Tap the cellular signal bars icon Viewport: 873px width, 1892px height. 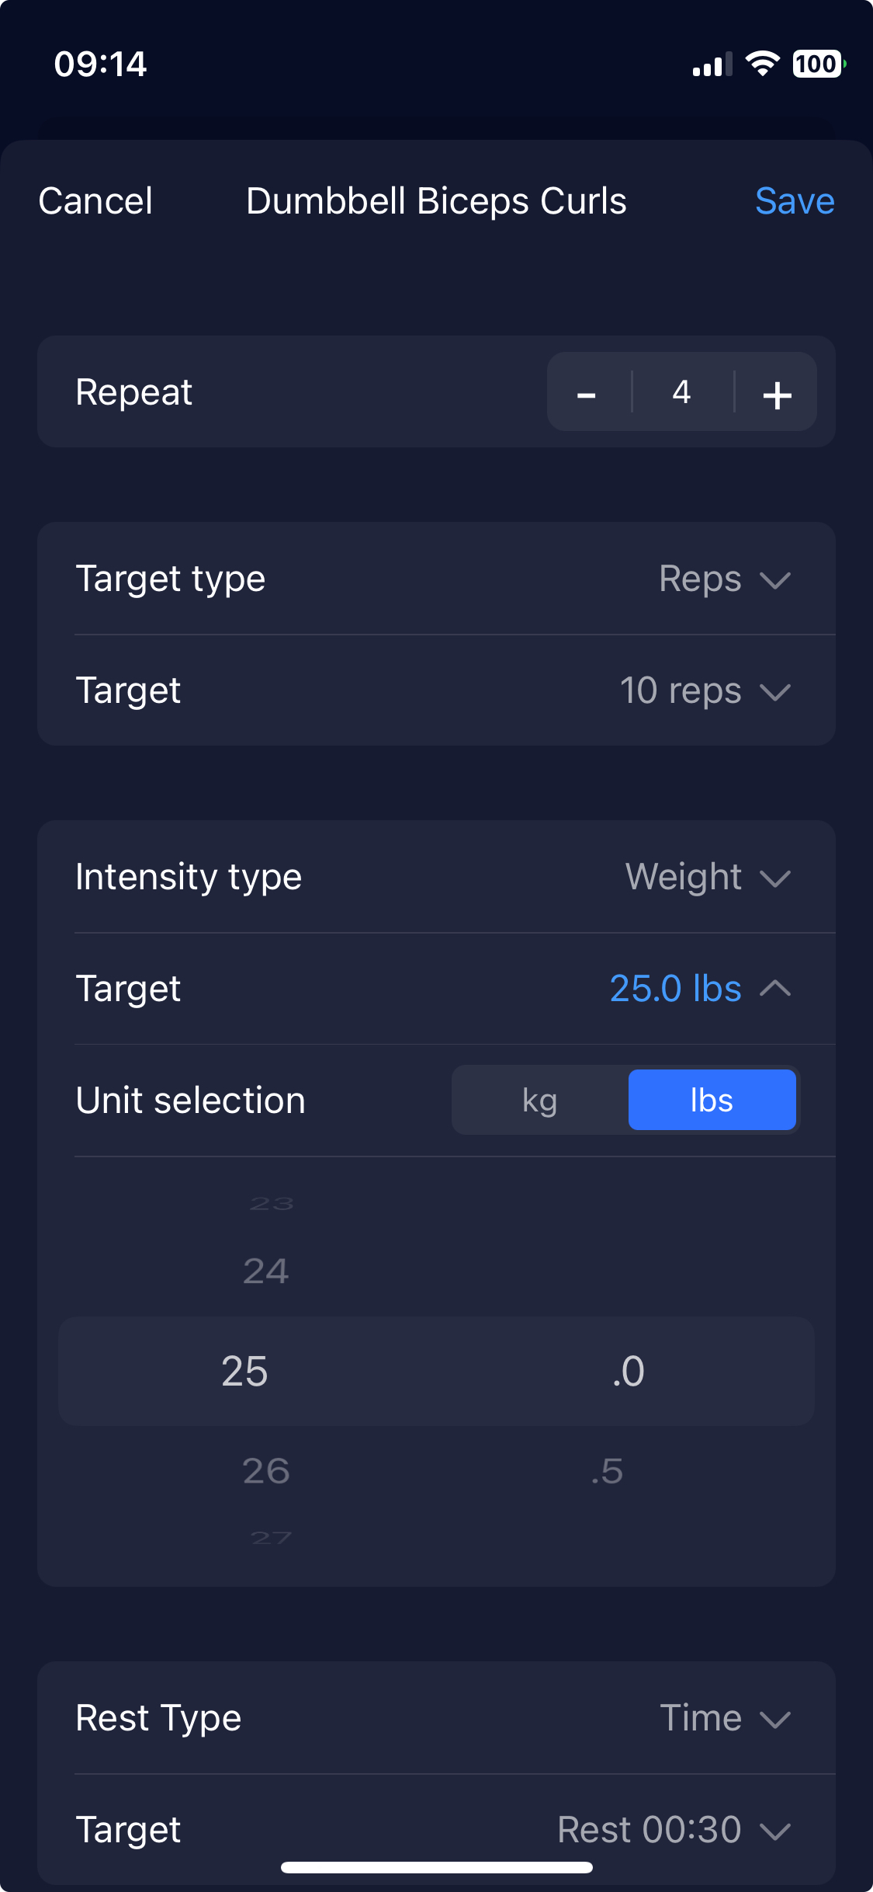[x=712, y=64]
